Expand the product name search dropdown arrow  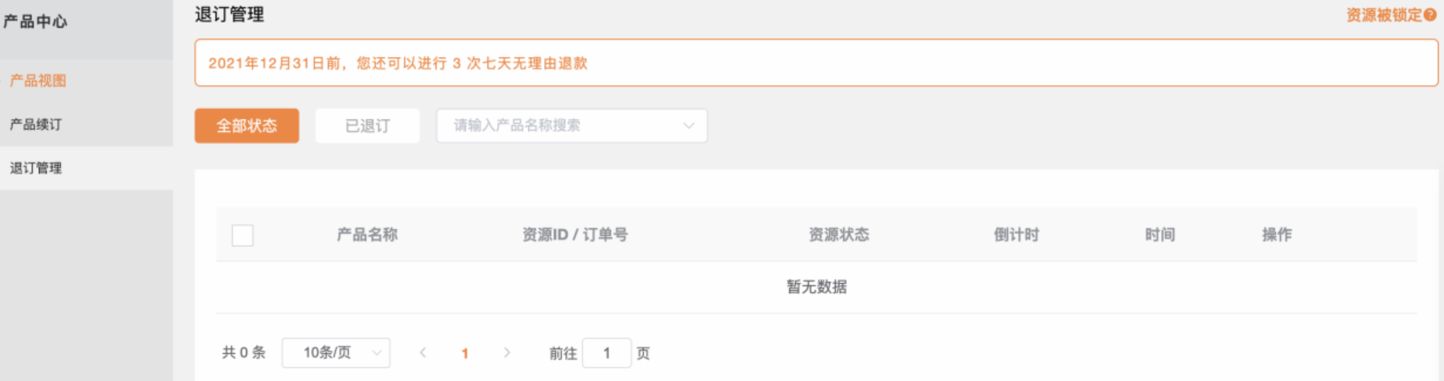tap(688, 125)
